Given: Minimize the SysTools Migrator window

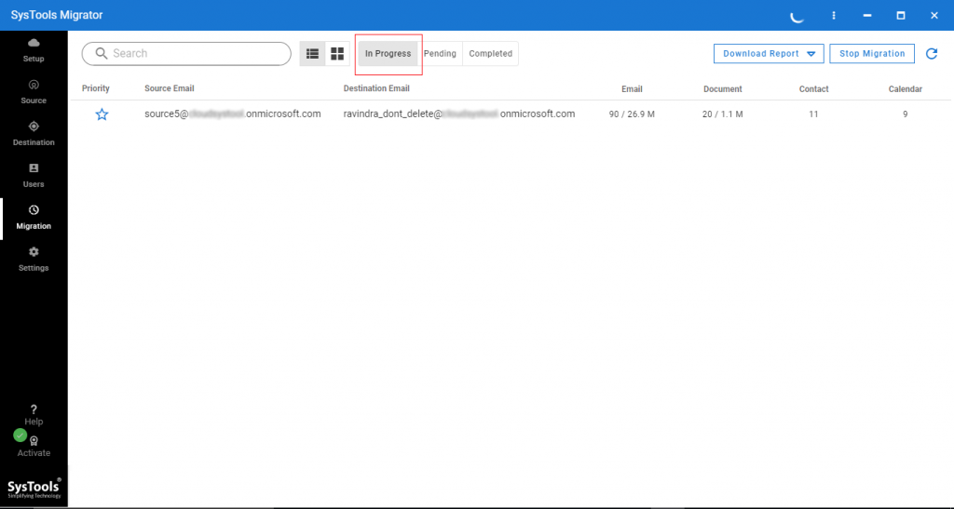Looking at the screenshot, I should [x=867, y=16].
